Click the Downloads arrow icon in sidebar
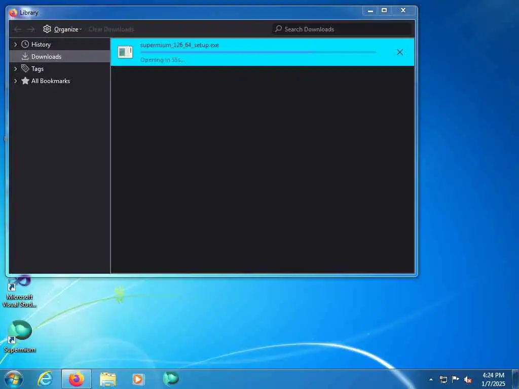 [x=25, y=57]
